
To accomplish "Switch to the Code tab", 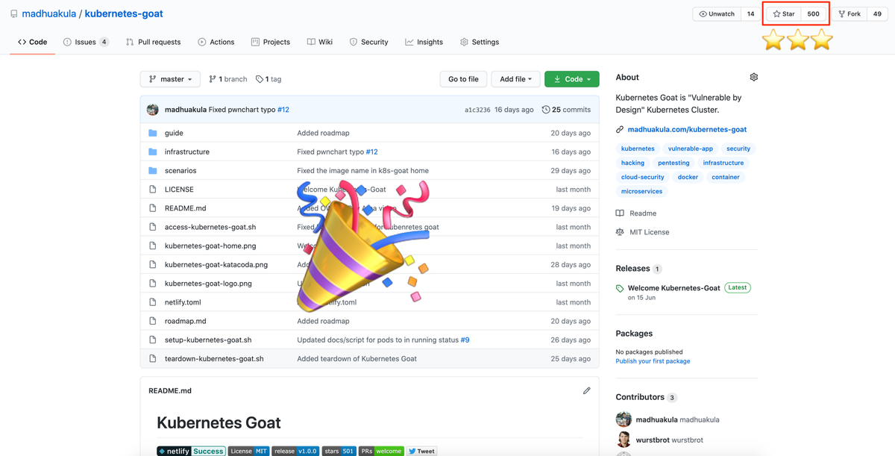I will (x=33, y=42).
